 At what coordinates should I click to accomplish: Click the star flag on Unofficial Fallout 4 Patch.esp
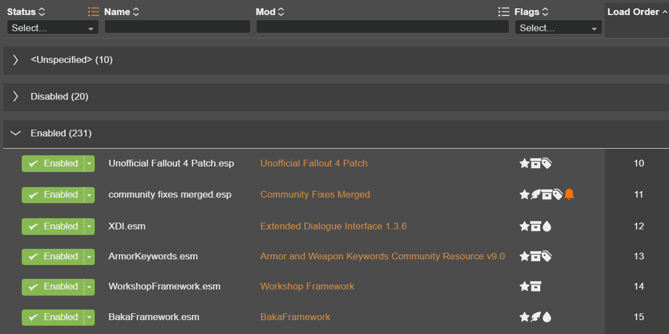coord(524,164)
